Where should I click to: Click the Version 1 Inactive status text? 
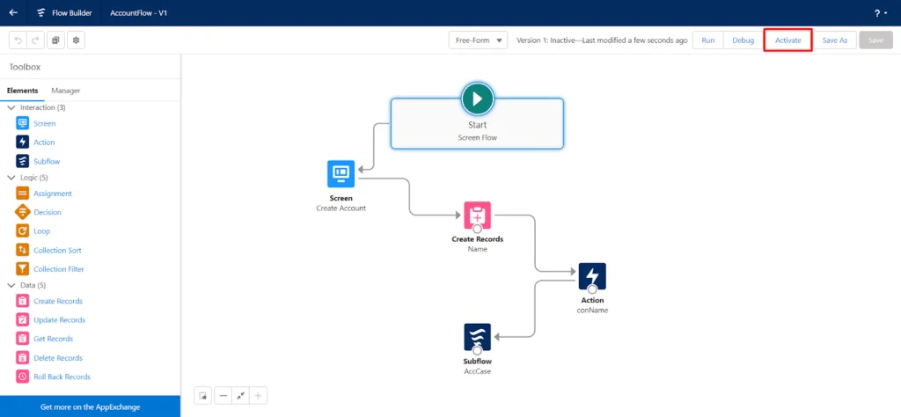602,40
